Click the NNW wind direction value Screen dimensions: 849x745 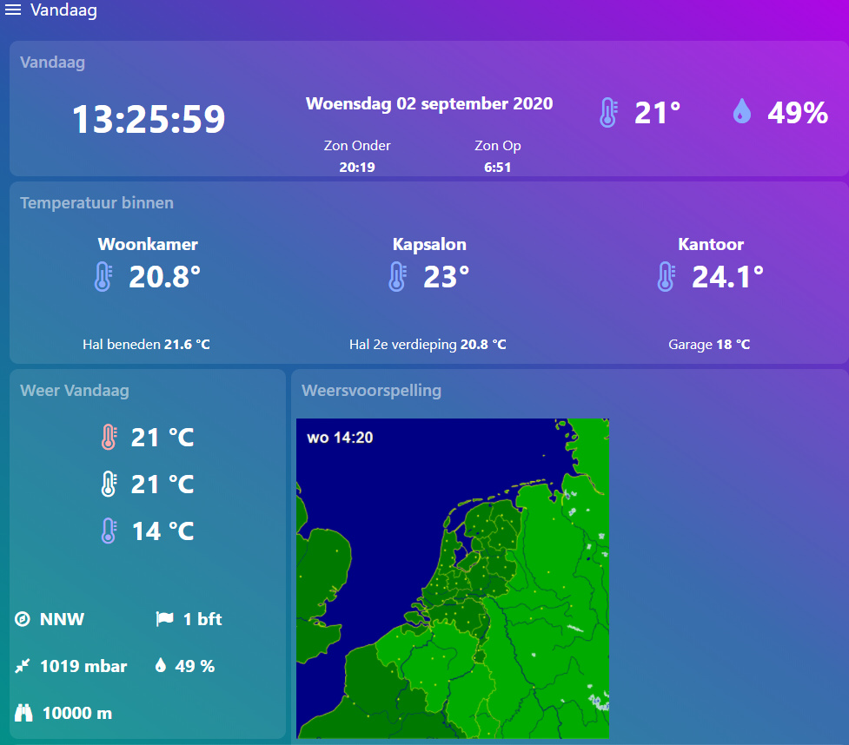click(x=63, y=619)
